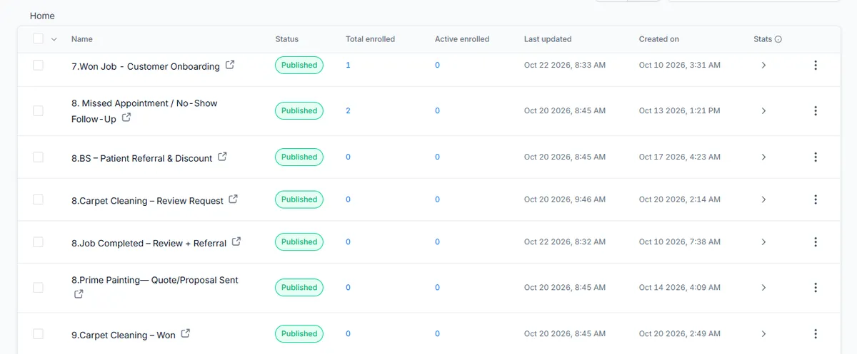Click active enrolled 0 for 7.Won Job
857x354 pixels.
coord(437,65)
